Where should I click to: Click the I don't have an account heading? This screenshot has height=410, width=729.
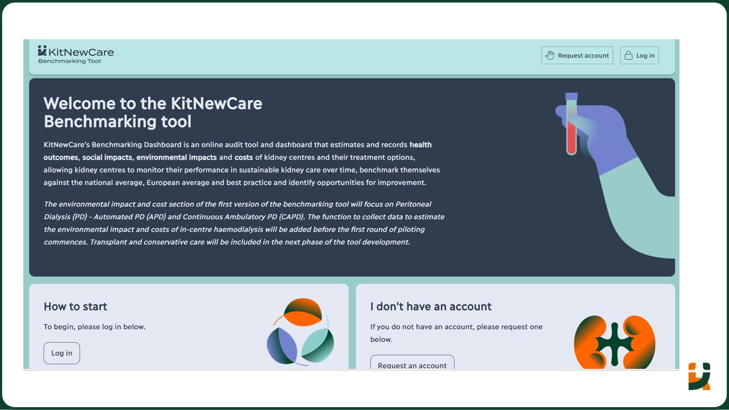tap(431, 306)
